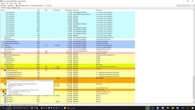Select the Rainmeter.exe process row
The height and width of the screenshot is (110, 195).
(68, 67)
